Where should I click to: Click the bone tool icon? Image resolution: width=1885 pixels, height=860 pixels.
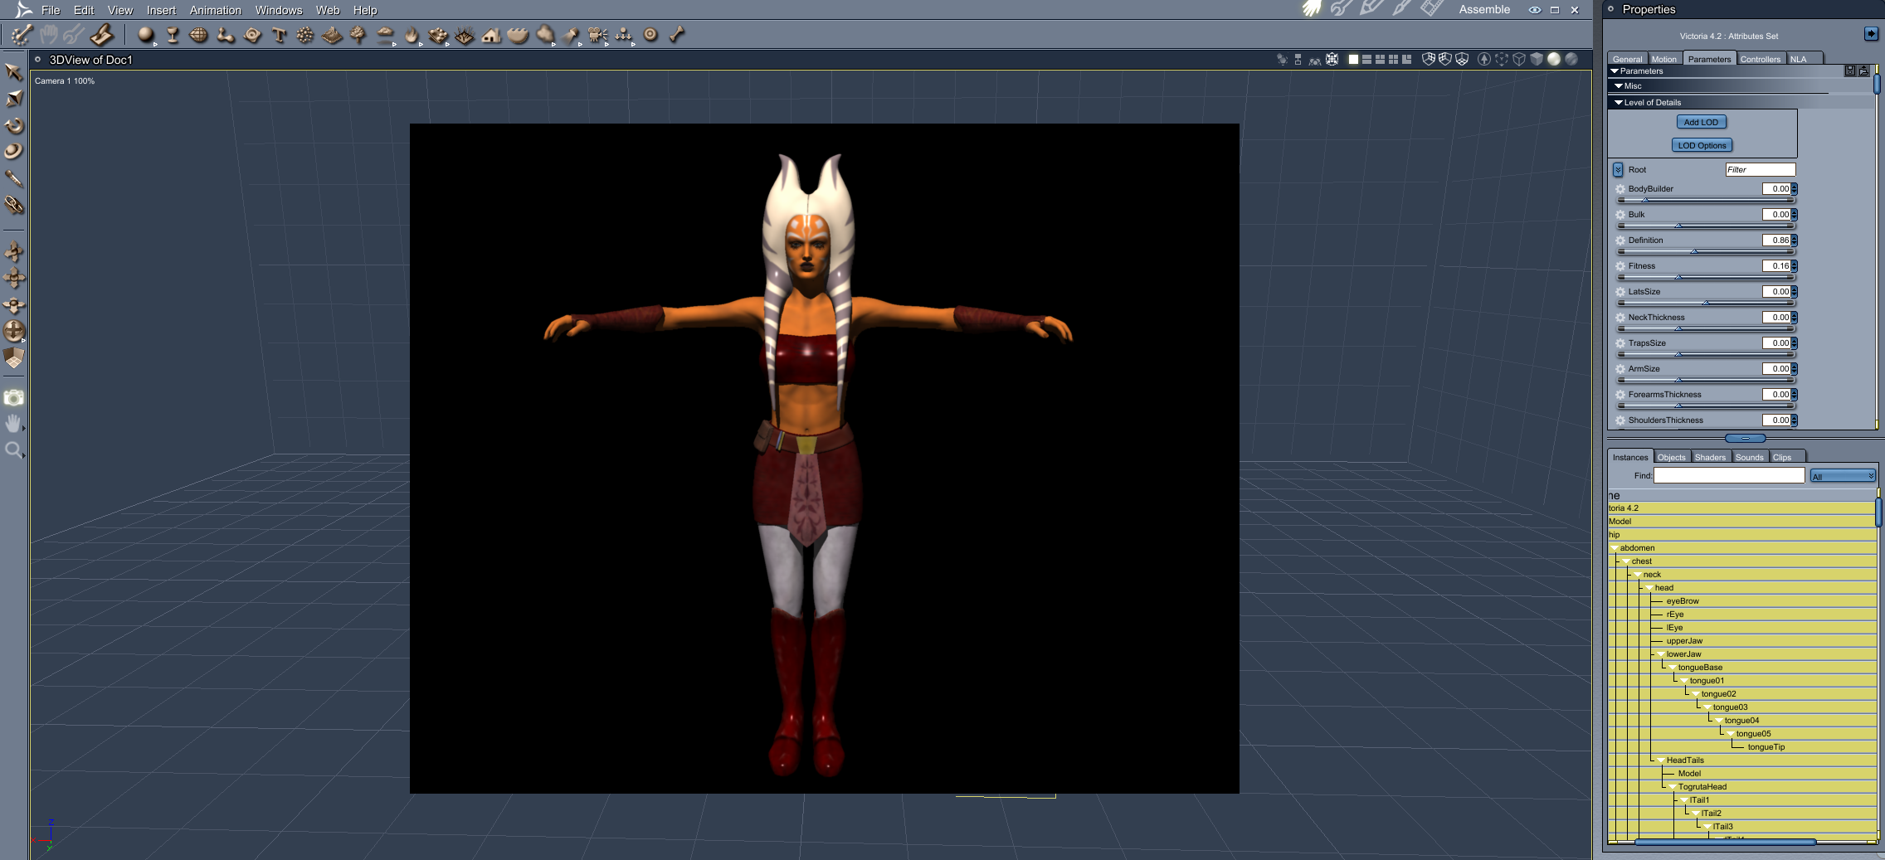point(677,35)
